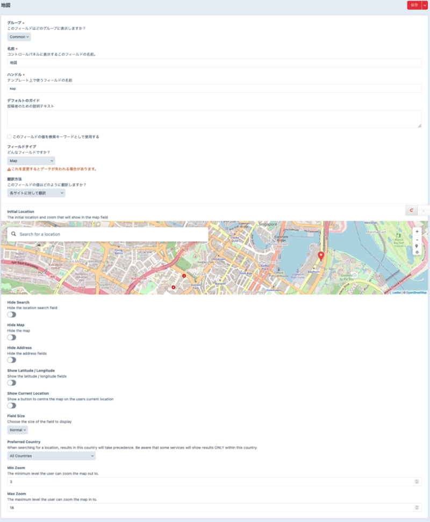Click the collapse arrow beside the C icon
The width and height of the screenshot is (430, 522).
click(x=424, y=210)
